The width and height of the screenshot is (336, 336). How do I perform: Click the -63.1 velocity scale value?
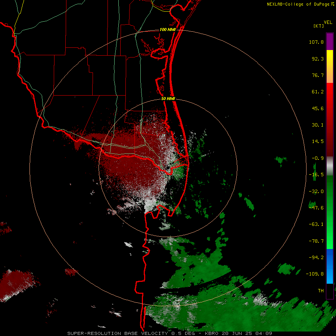point(316,224)
